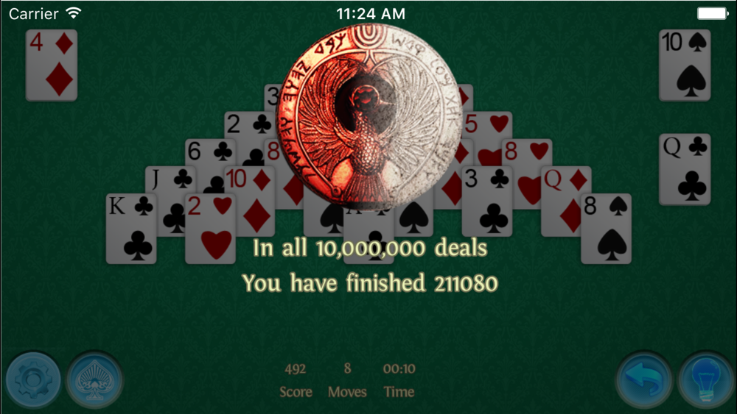Viewport: 737px width, 414px height.
Task: Choose the 2 of hearts card
Action: [x=210, y=229]
